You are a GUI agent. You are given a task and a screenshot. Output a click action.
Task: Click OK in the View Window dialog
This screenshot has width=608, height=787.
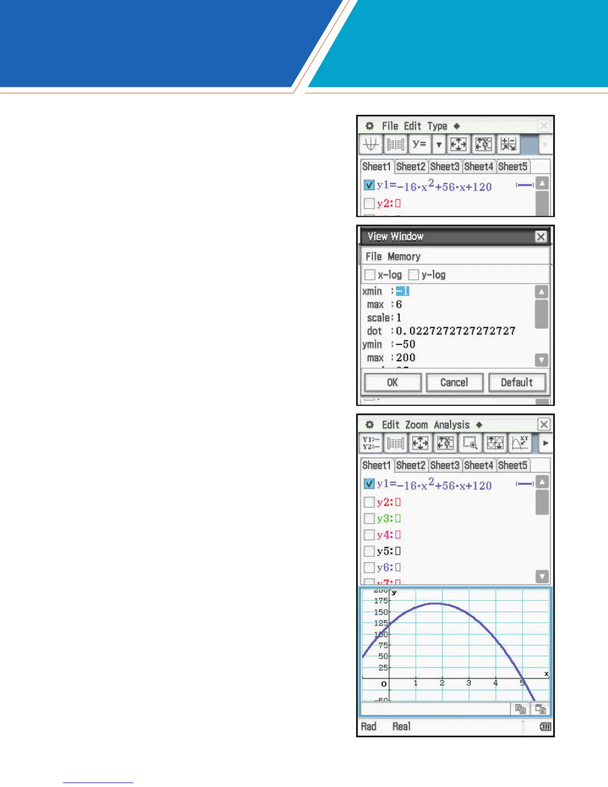(x=392, y=383)
